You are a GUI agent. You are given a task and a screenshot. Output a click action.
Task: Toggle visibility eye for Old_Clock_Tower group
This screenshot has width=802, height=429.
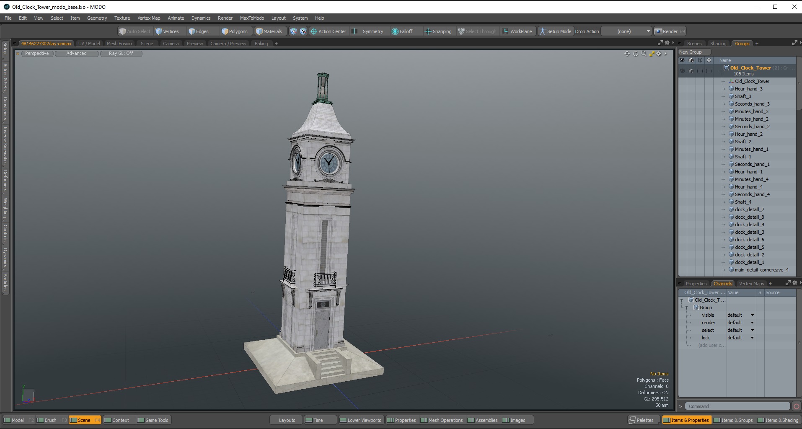click(x=682, y=71)
